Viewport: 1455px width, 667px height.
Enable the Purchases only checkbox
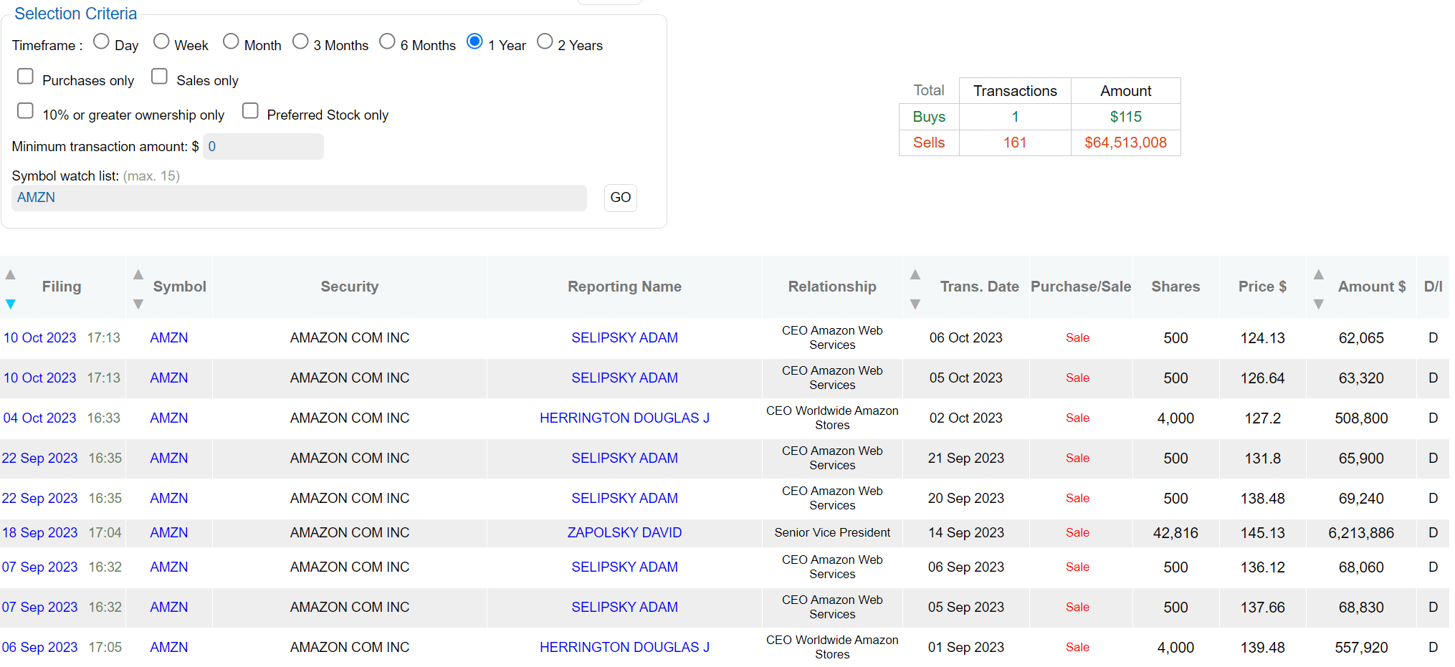25,76
